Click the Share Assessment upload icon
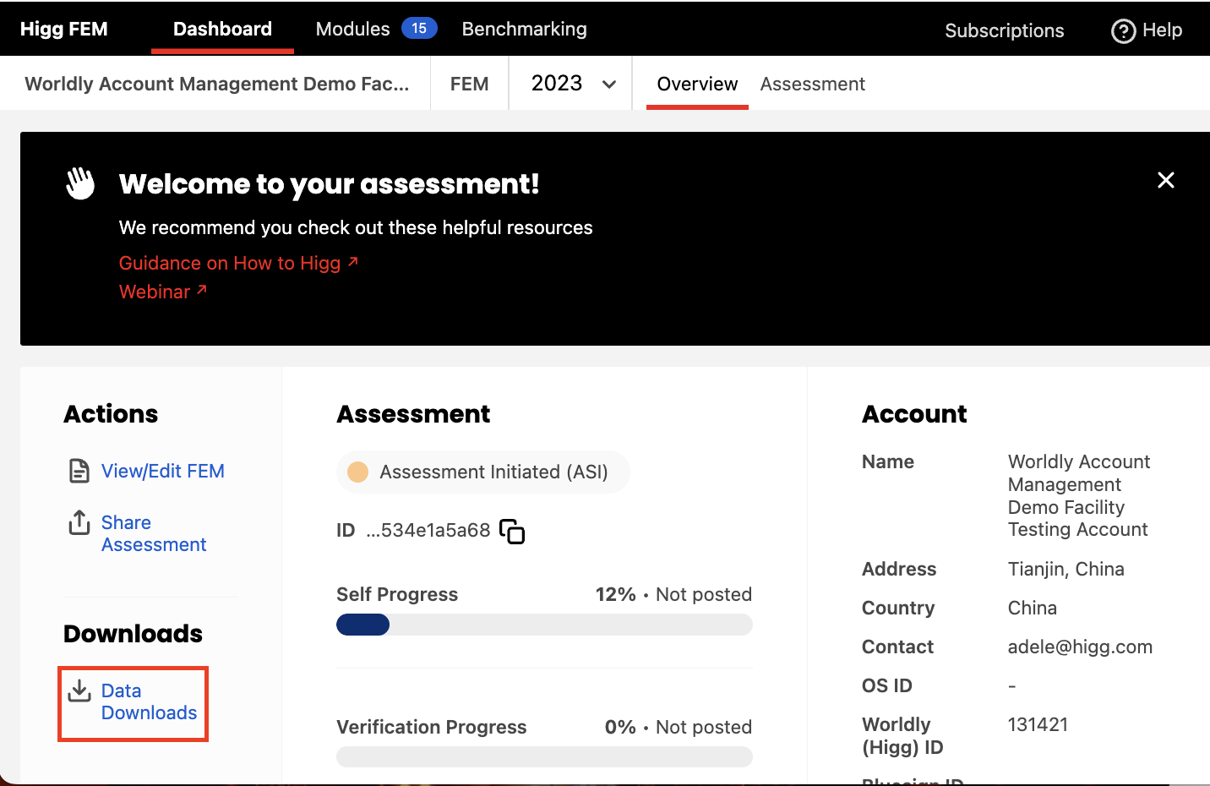The height and width of the screenshot is (786, 1210). point(79,523)
